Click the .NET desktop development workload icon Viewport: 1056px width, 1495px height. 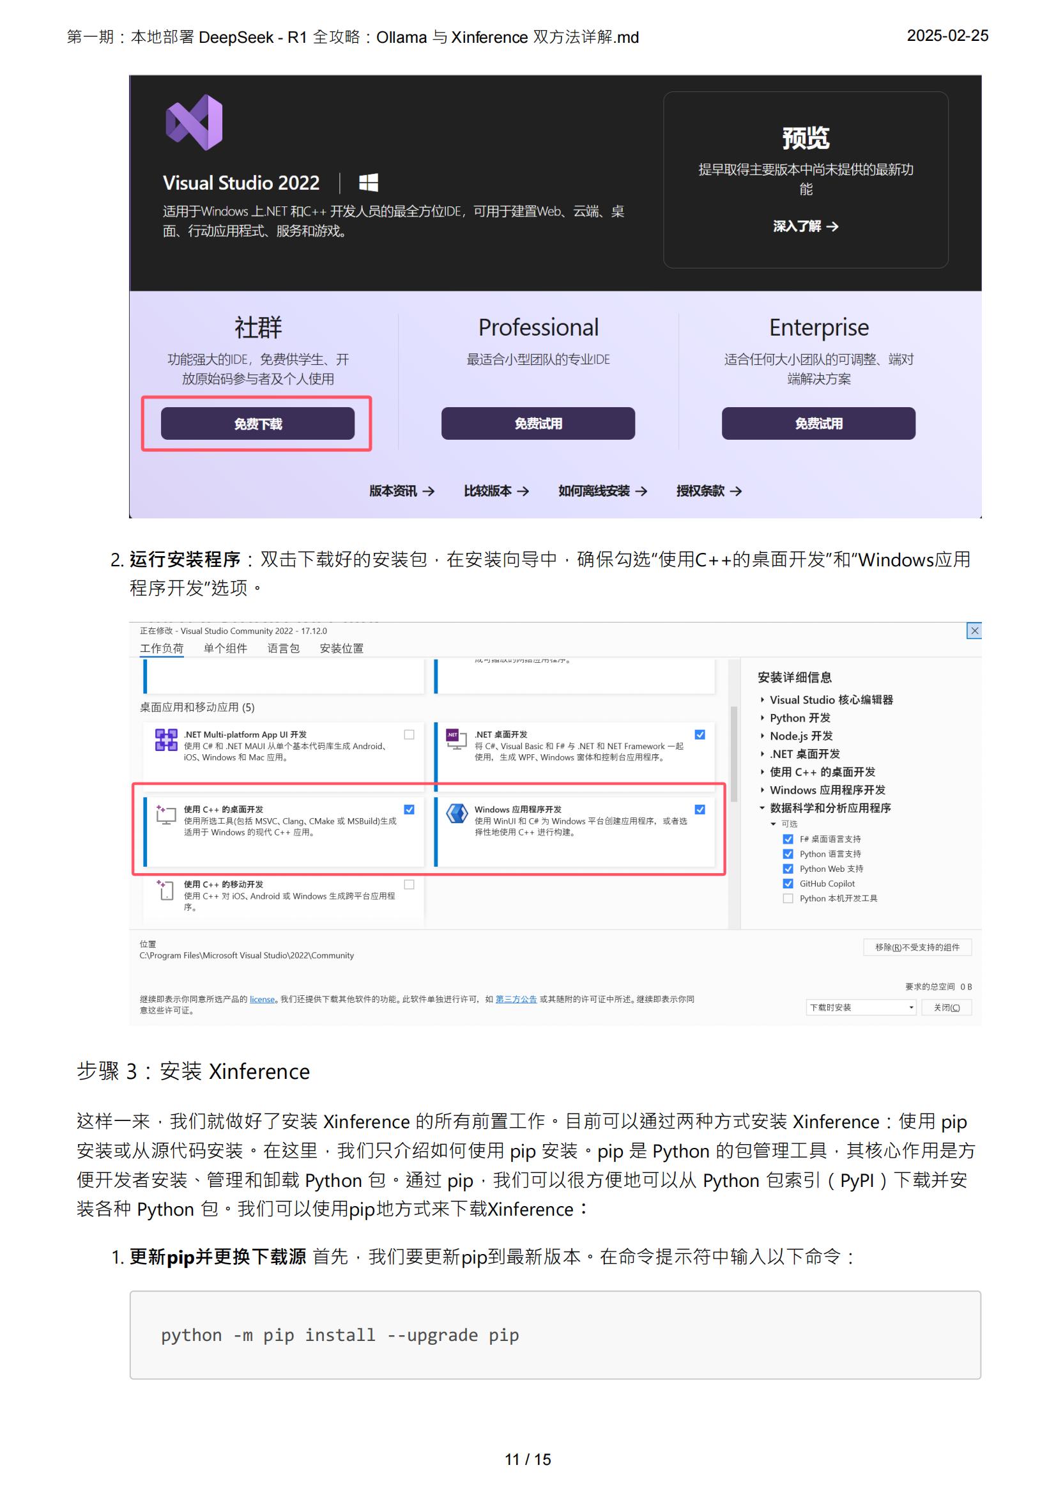pos(456,739)
